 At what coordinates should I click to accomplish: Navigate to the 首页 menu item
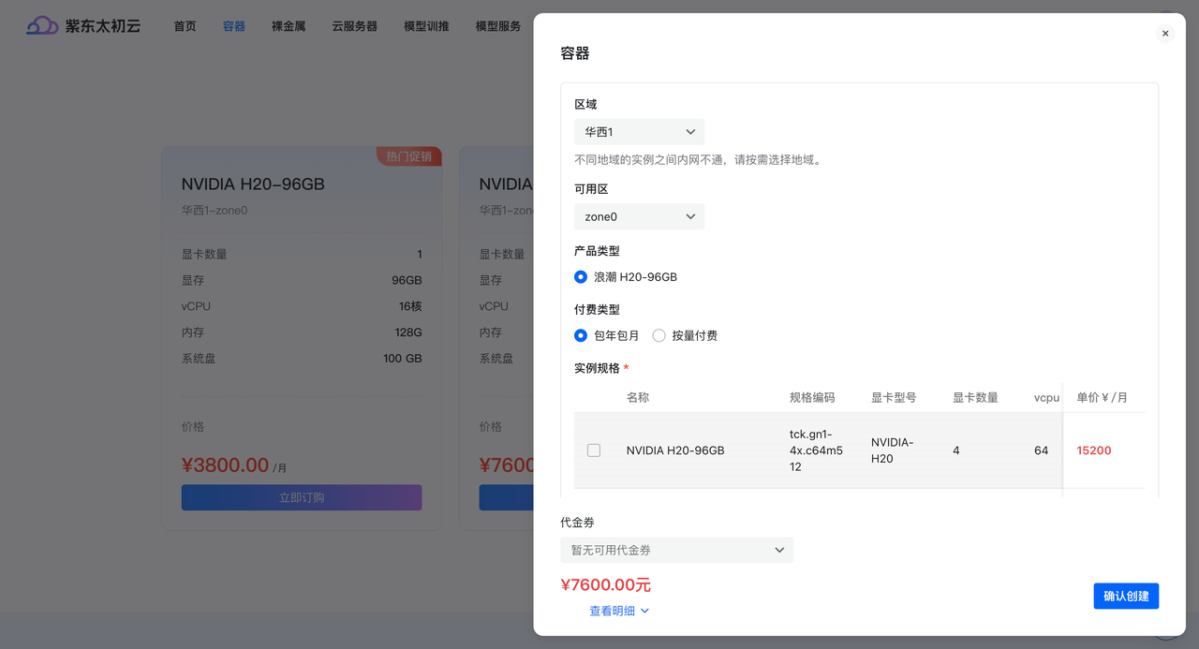tap(185, 26)
